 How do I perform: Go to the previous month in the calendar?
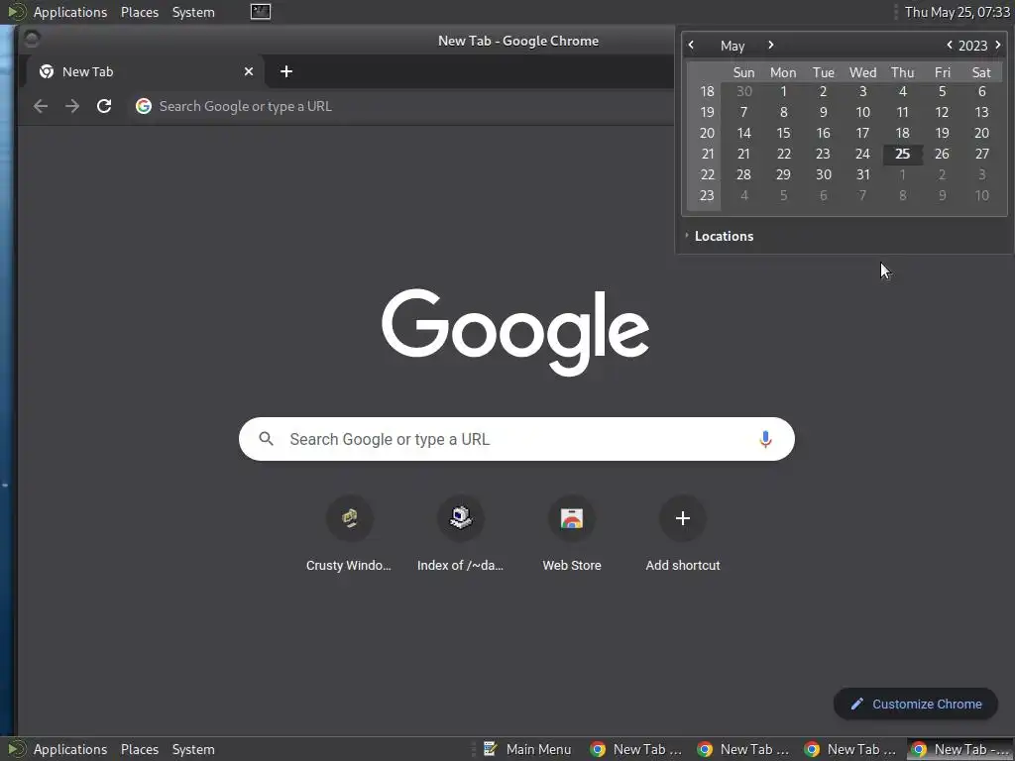pyautogui.click(x=691, y=45)
